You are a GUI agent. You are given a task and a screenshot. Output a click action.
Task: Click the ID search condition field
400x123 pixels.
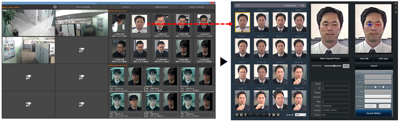(x=378, y=77)
